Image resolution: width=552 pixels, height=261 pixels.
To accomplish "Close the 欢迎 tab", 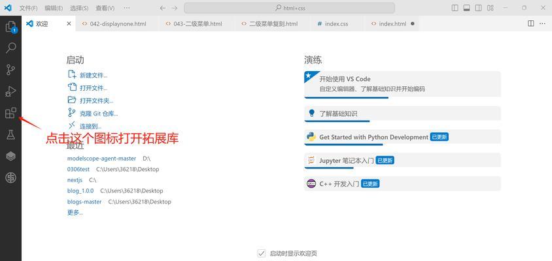I will point(69,24).
